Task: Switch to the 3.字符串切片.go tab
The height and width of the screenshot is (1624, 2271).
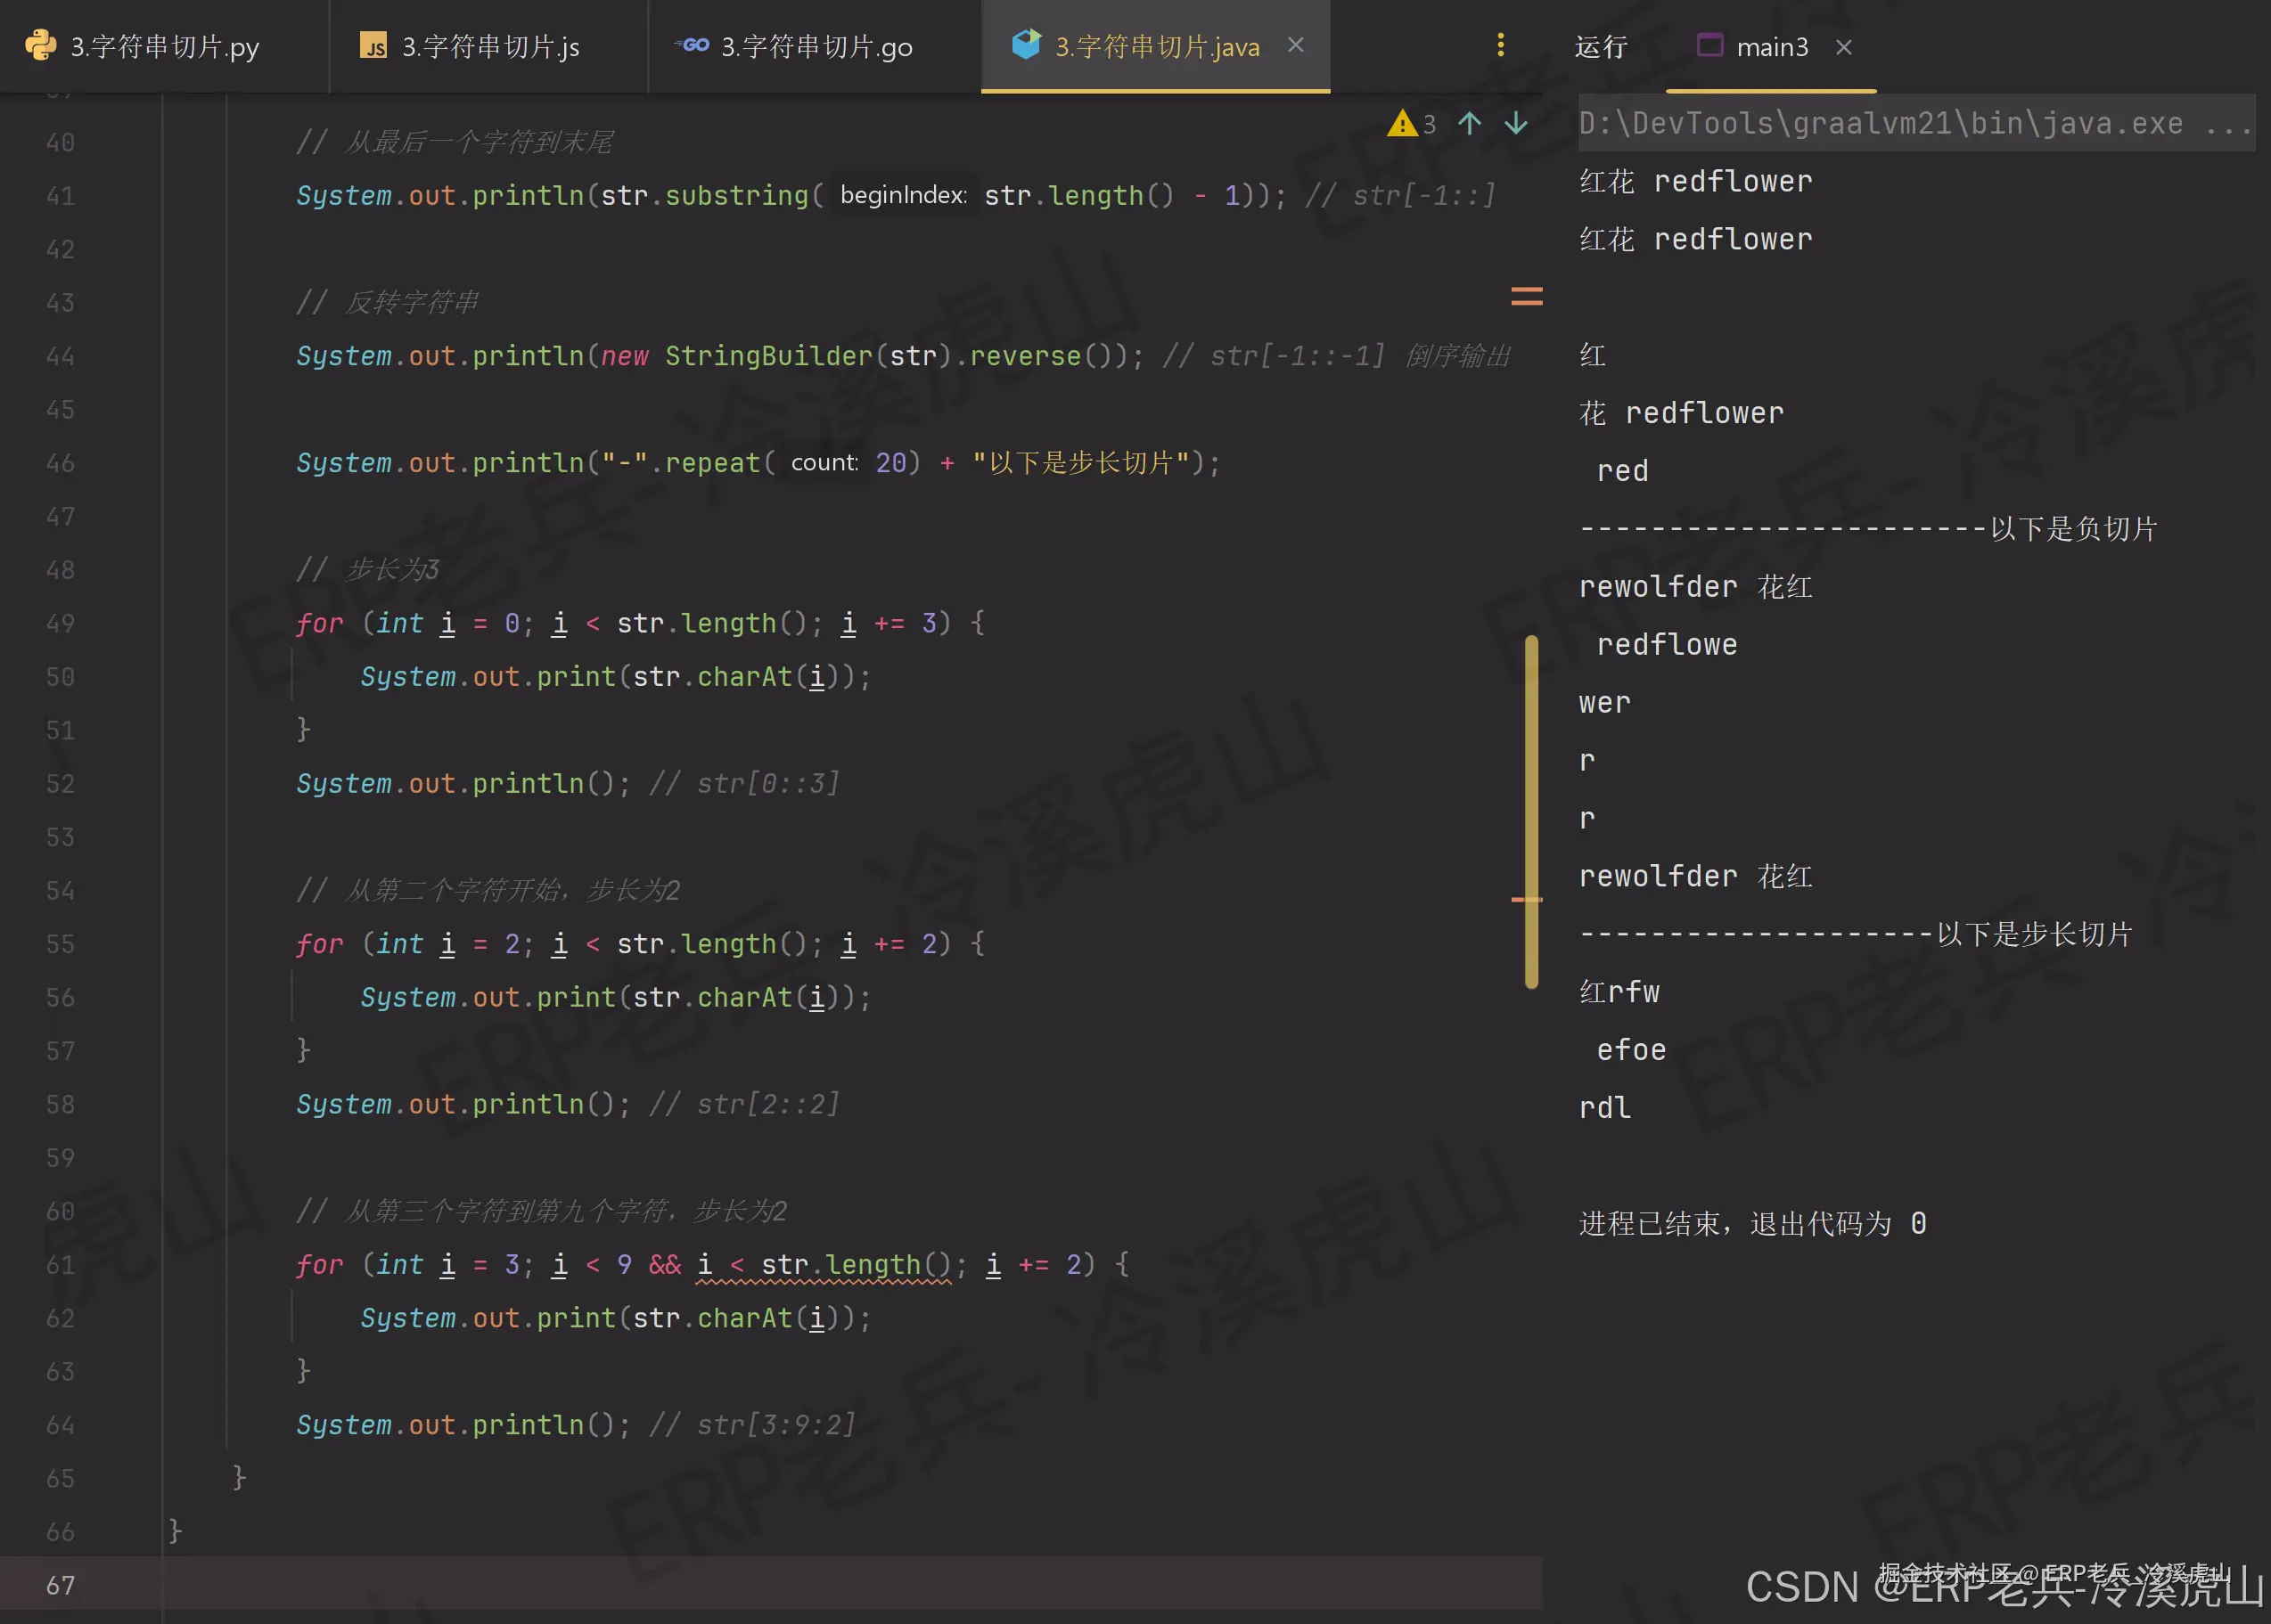Action: [x=816, y=47]
